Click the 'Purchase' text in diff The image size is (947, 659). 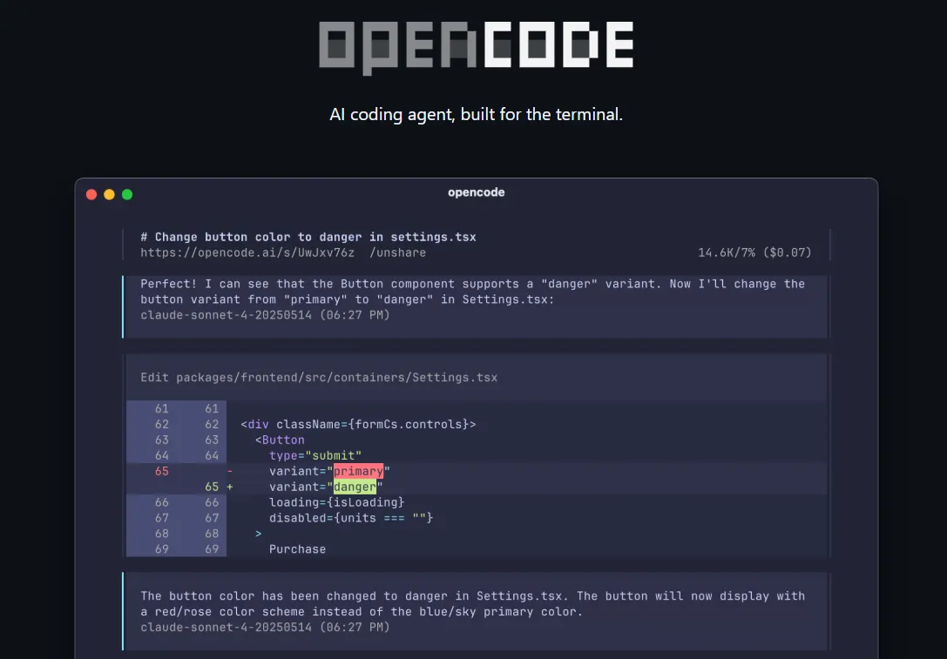coord(297,550)
